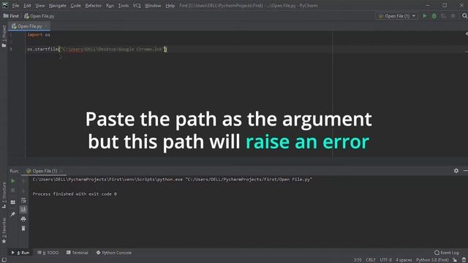Click Print icon in Run panel
The image size is (468, 263).
(23, 219)
